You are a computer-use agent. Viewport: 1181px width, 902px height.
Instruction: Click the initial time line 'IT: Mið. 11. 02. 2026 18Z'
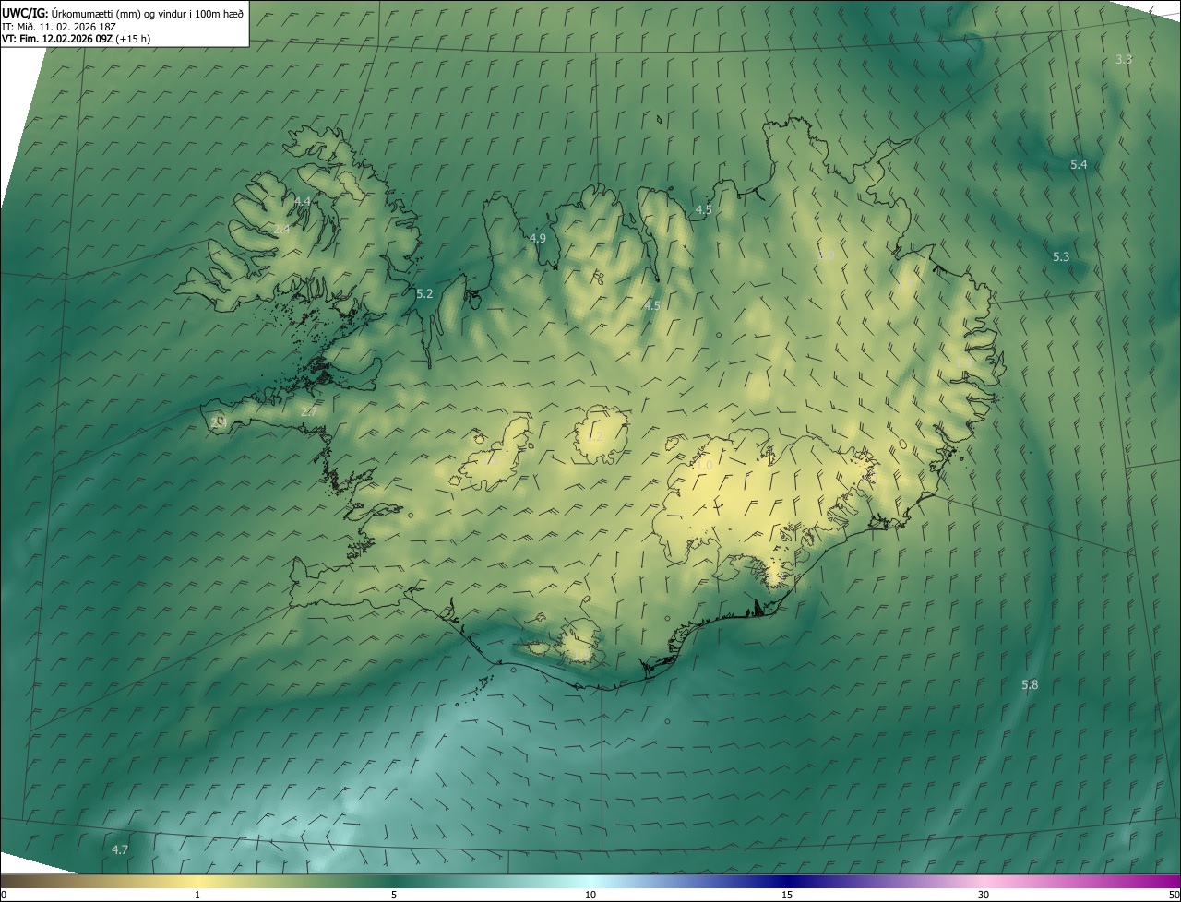(59, 26)
